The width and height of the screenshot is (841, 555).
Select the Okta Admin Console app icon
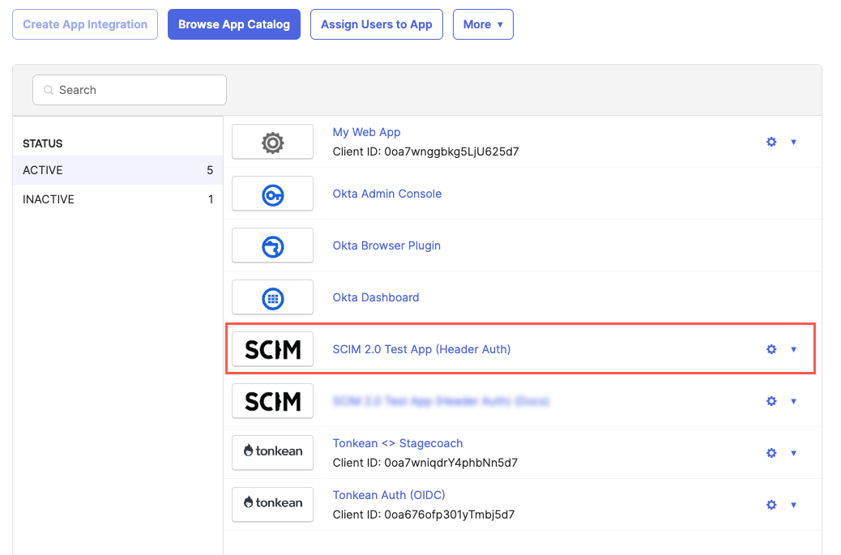point(272,193)
